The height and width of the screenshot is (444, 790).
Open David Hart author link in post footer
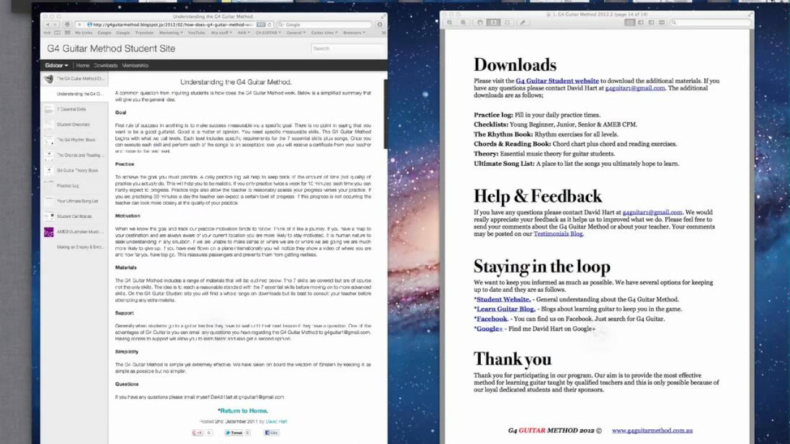point(276,421)
